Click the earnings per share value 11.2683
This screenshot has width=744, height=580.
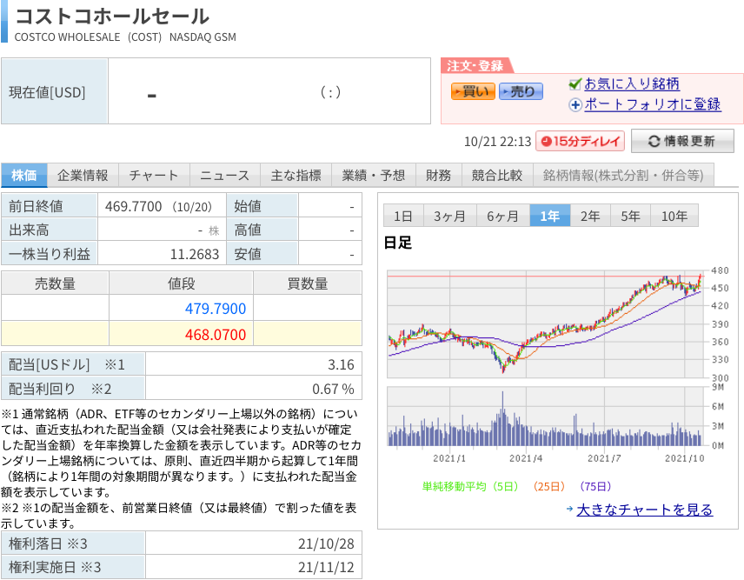195,255
